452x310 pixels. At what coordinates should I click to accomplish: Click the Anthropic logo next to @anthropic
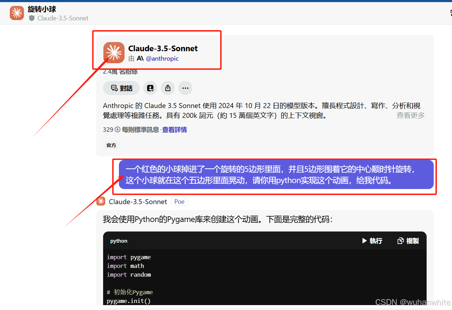click(140, 59)
